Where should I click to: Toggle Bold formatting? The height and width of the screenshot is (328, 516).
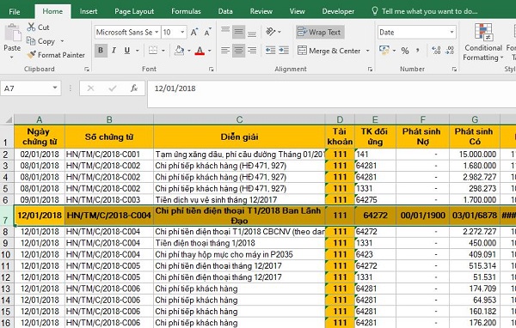pyautogui.click(x=101, y=51)
